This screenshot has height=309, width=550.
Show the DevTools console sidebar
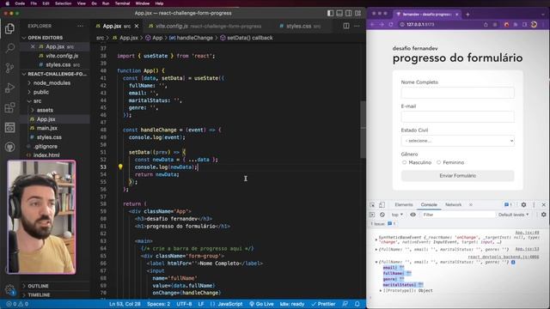372,215
